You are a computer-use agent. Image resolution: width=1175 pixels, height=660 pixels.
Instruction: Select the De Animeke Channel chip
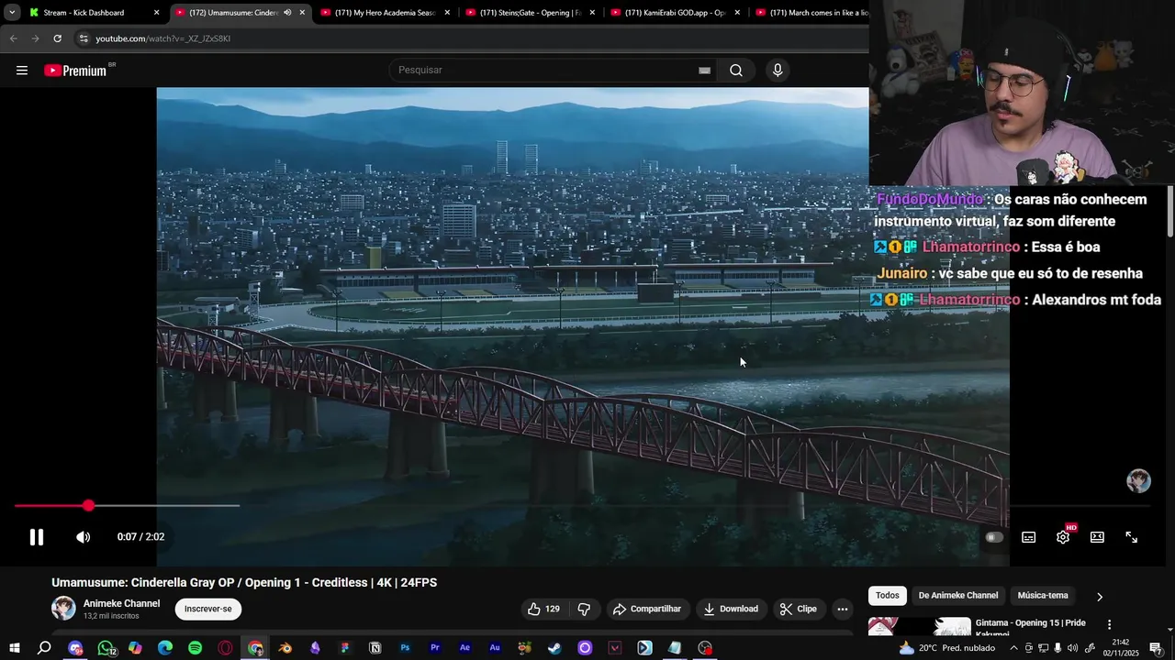[958, 596]
